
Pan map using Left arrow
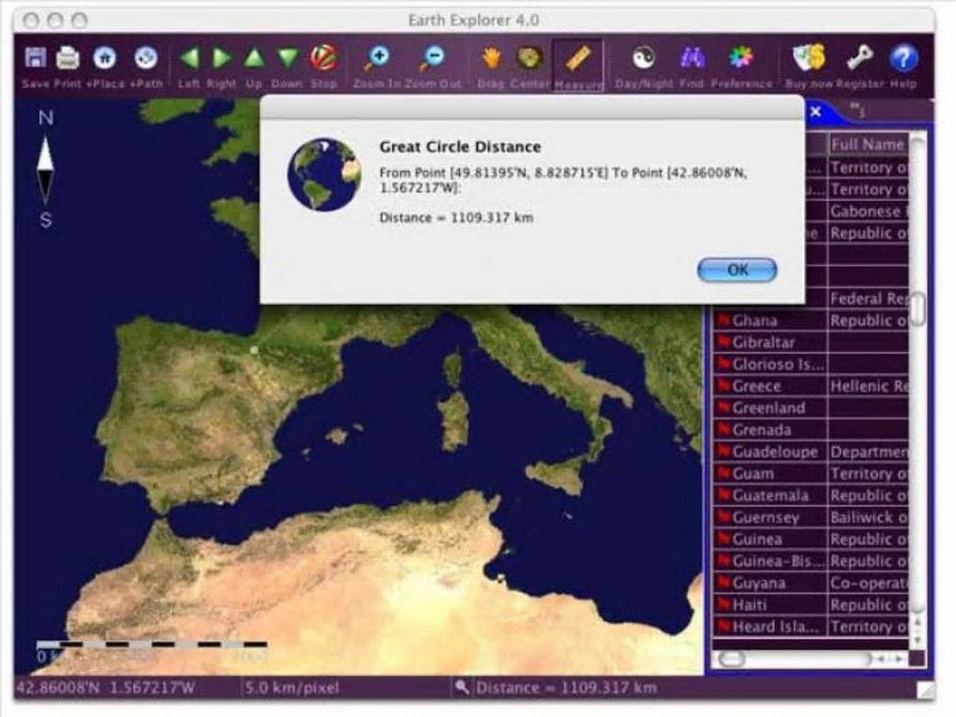pyautogui.click(x=189, y=58)
